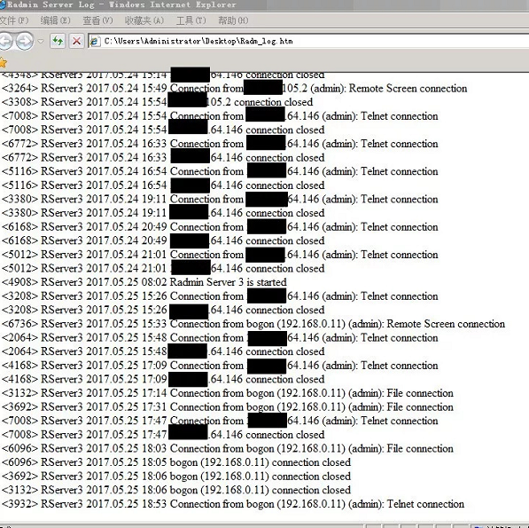
Task: Select <6168> 20:49 Telnet connection line
Action: (x=220, y=226)
